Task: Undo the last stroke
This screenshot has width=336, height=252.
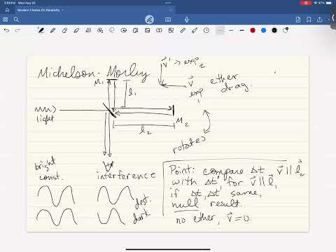Action: click(x=6, y=30)
